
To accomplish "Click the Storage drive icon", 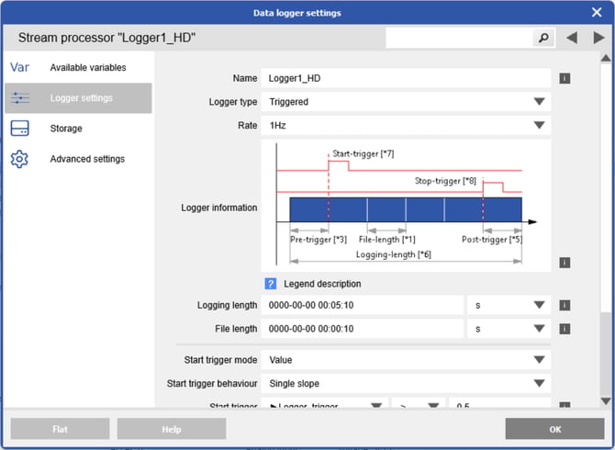I will click(x=19, y=129).
